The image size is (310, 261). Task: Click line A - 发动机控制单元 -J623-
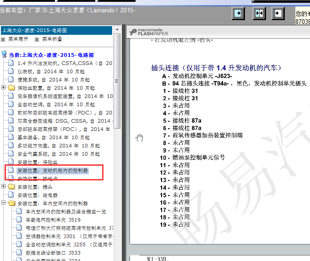197,76
